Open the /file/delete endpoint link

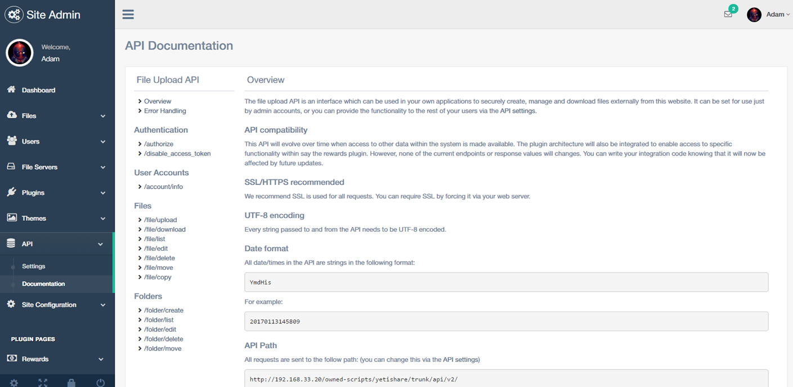pos(159,258)
